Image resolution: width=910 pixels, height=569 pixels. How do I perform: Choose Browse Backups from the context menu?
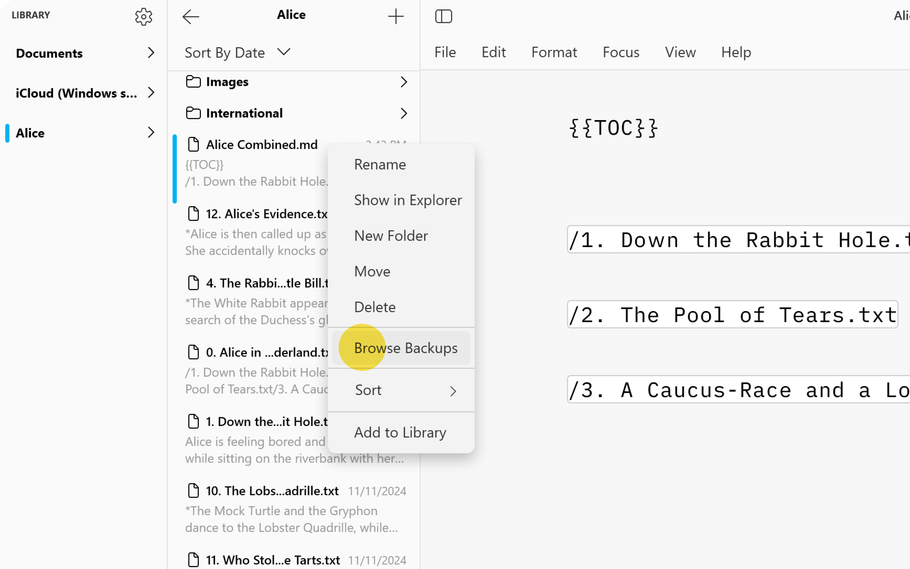(405, 348)
